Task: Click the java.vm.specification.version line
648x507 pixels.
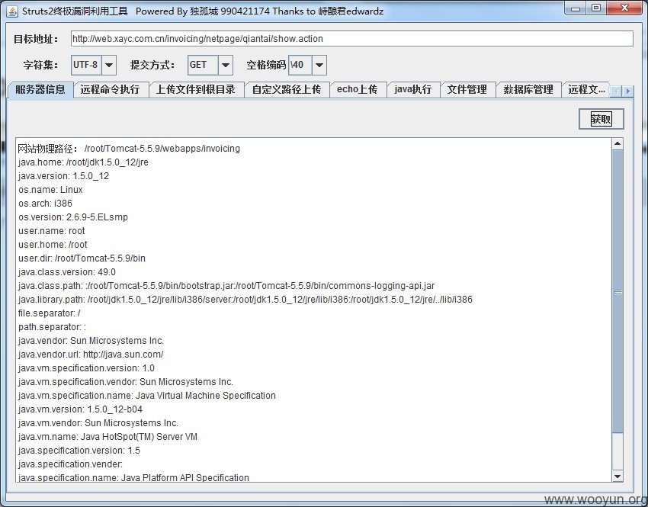Action: click(x=86, y=367)
